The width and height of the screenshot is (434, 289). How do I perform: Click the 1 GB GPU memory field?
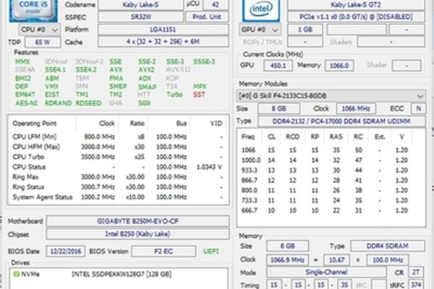click(x=305, y=30)
